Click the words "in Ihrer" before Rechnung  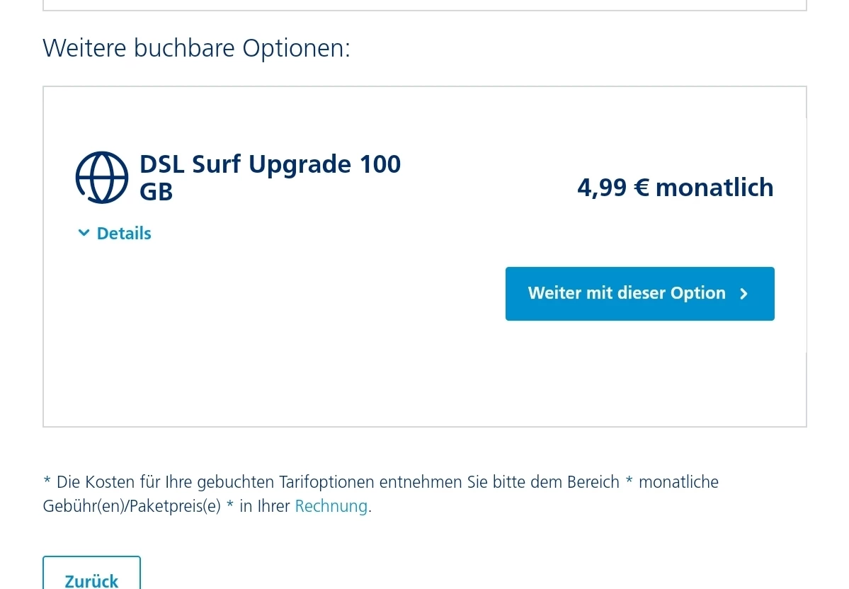click(264, 506)
